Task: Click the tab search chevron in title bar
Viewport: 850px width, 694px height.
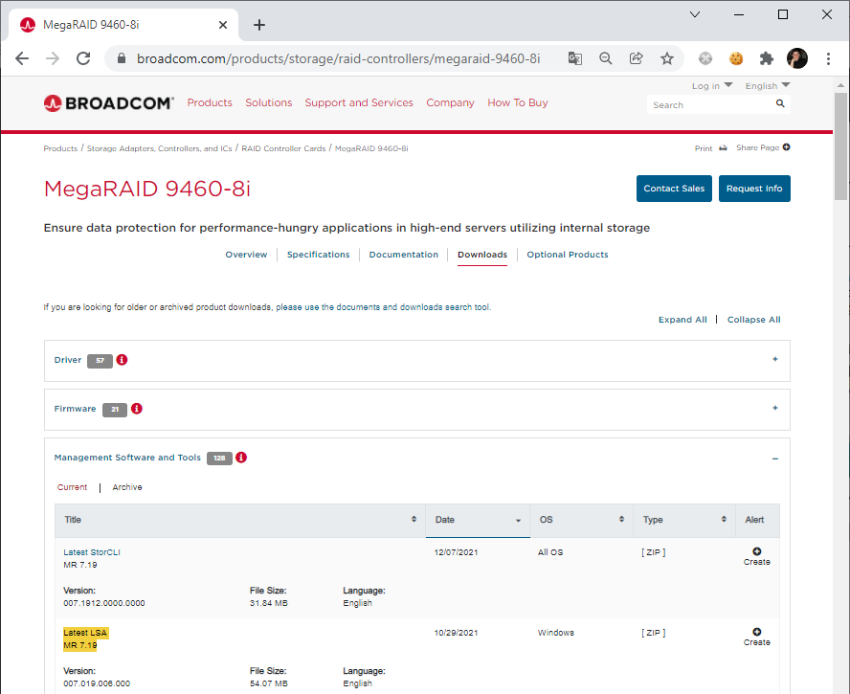Action: 694,14
